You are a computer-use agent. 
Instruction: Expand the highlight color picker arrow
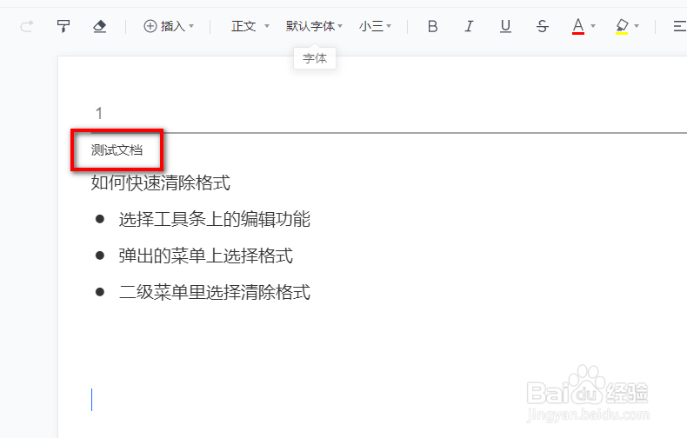(x=637, y=26)
